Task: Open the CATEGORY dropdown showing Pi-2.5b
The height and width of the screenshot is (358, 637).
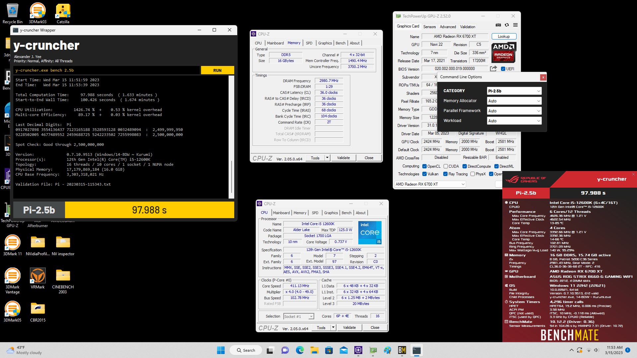Action: tap(514, 91)
